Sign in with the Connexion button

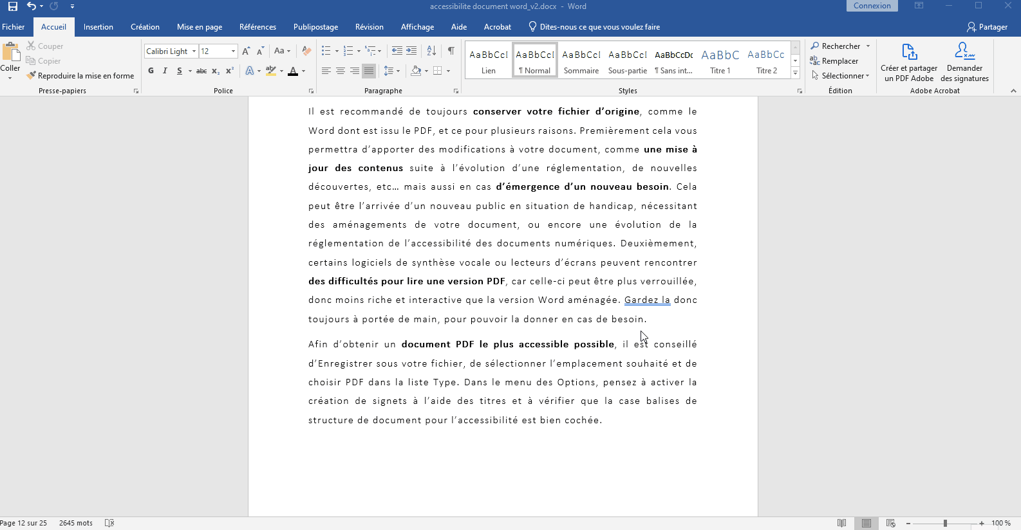click(872, 6)
